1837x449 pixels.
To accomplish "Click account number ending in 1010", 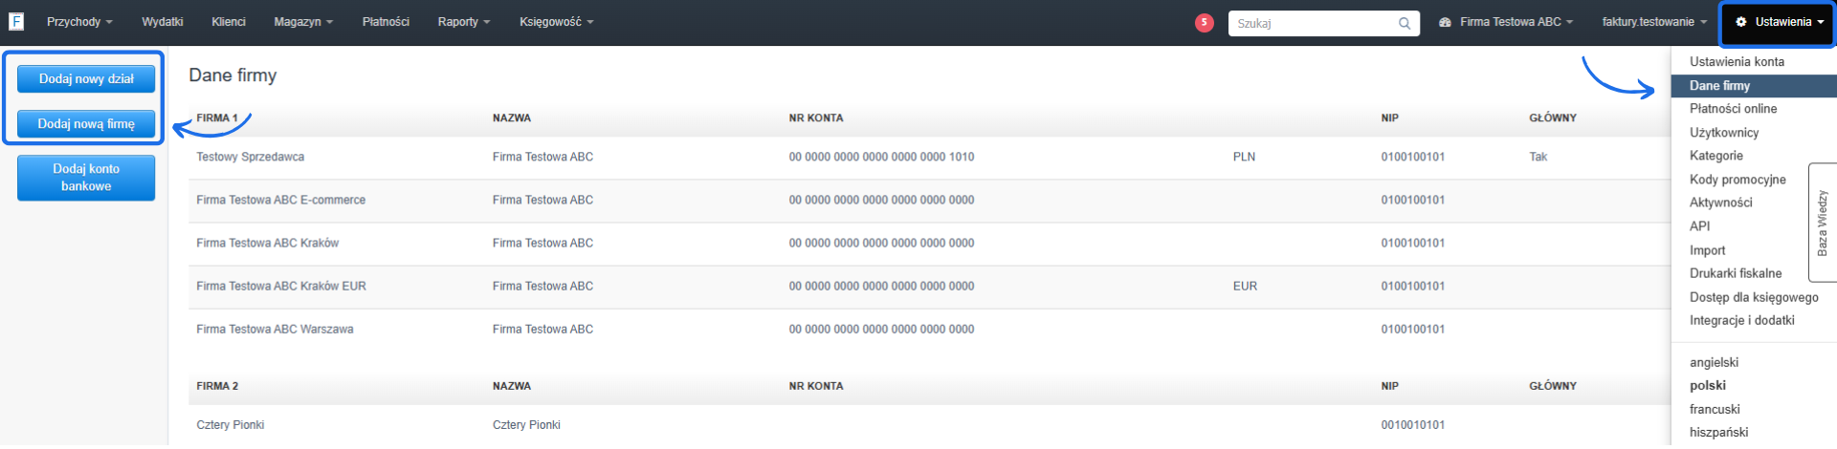I will 881,157.
